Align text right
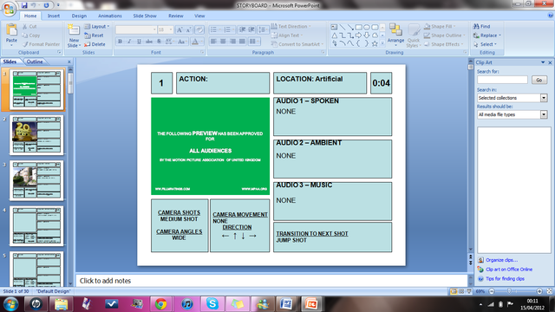The image size is (555, 312). (x=232, y=42)
